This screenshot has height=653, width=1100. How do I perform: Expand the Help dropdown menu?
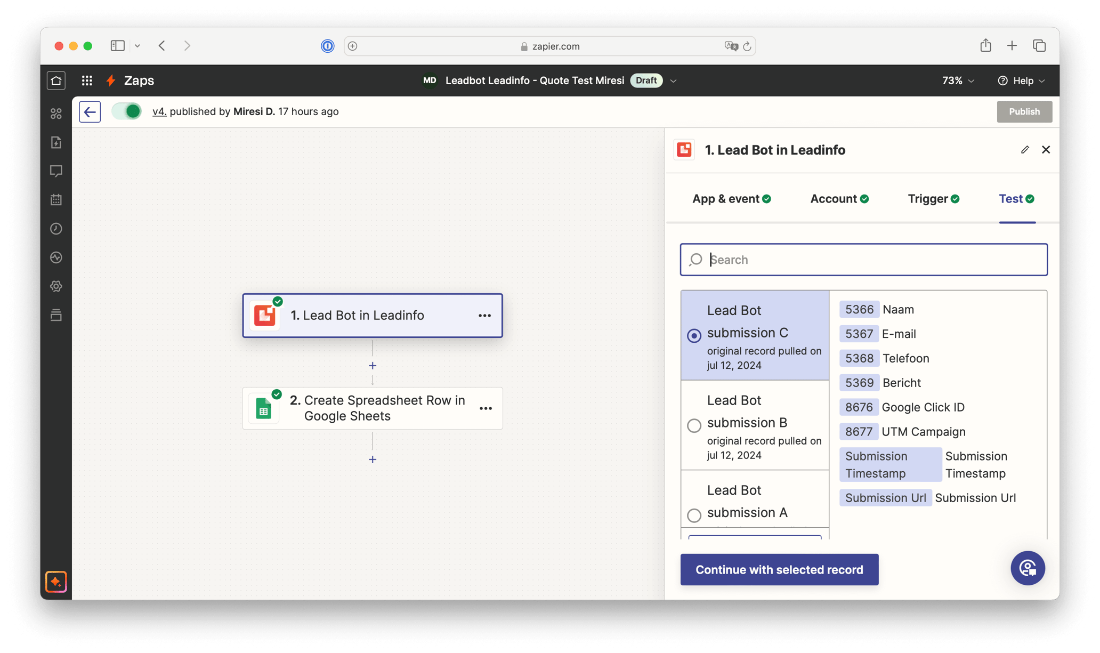click(1021, 80)
